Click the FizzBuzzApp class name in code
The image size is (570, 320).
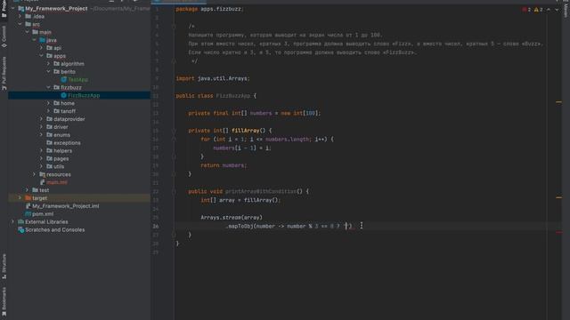233,96
